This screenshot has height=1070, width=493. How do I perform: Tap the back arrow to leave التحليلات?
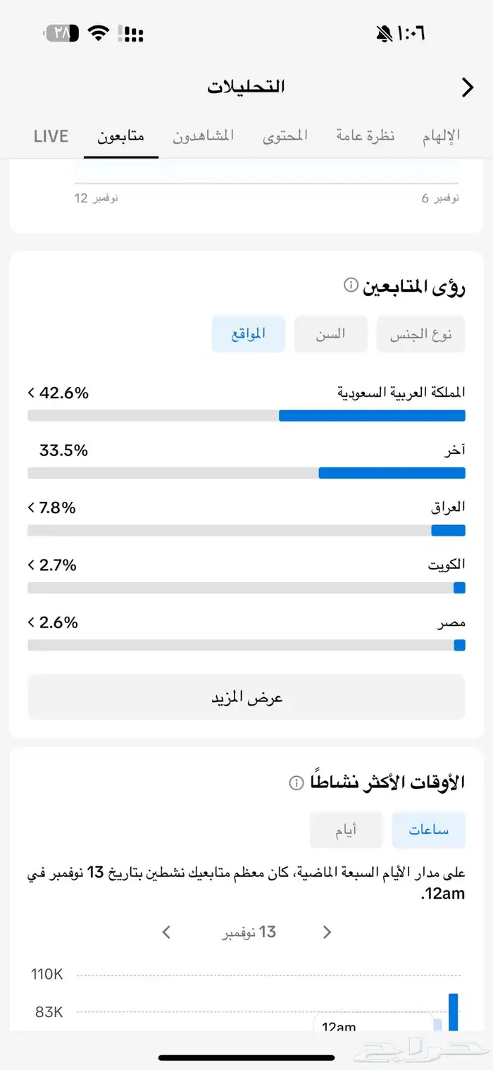pos(466,87)
